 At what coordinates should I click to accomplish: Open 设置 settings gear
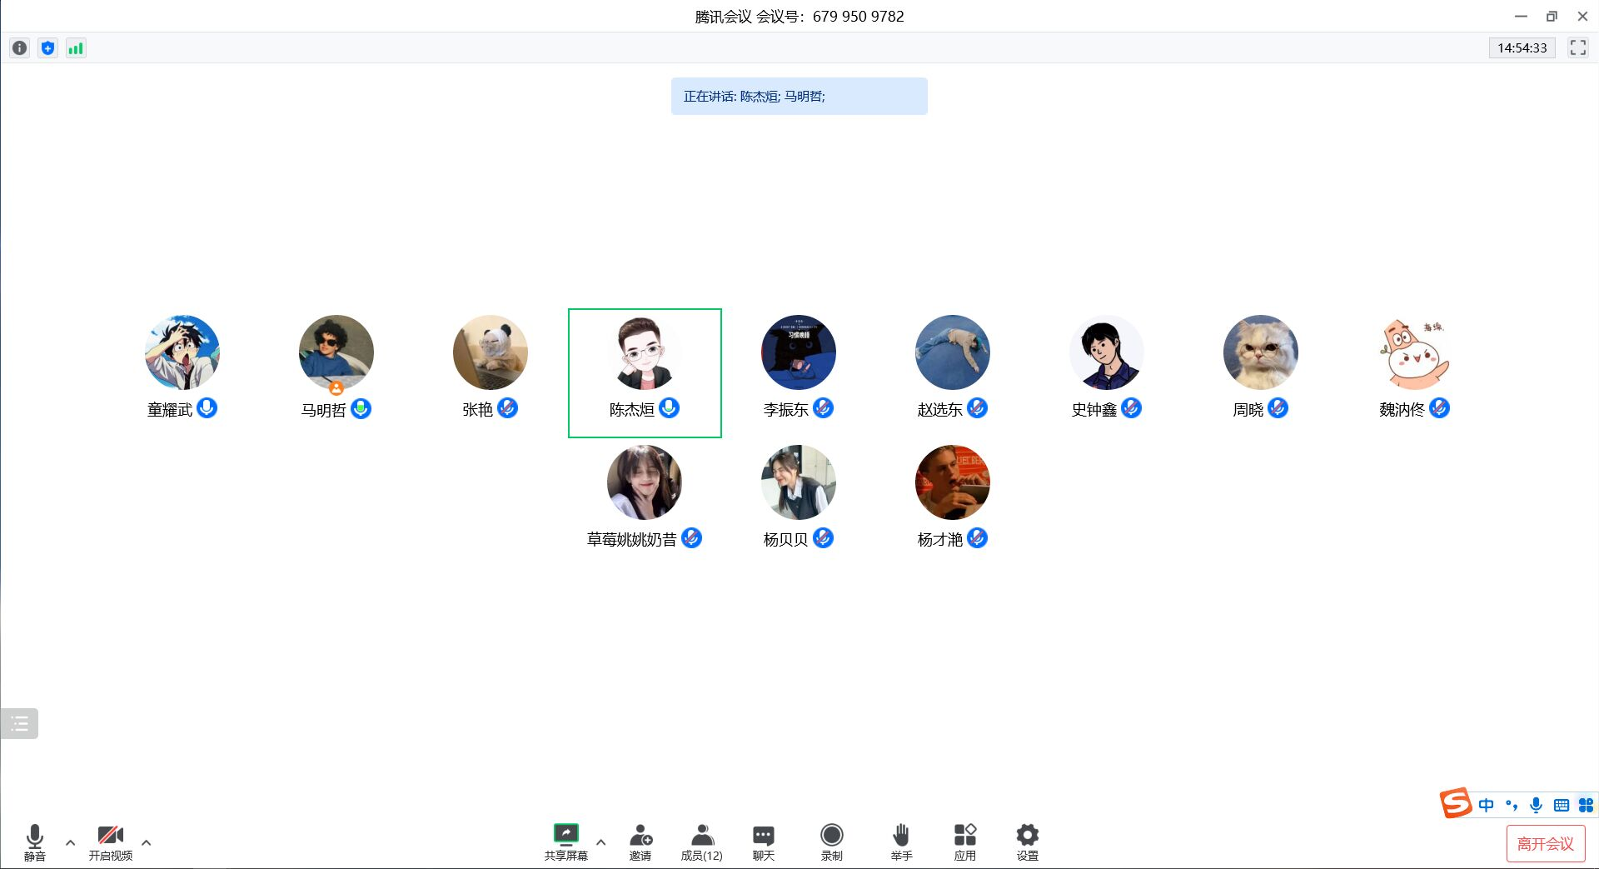point(1027,841)
